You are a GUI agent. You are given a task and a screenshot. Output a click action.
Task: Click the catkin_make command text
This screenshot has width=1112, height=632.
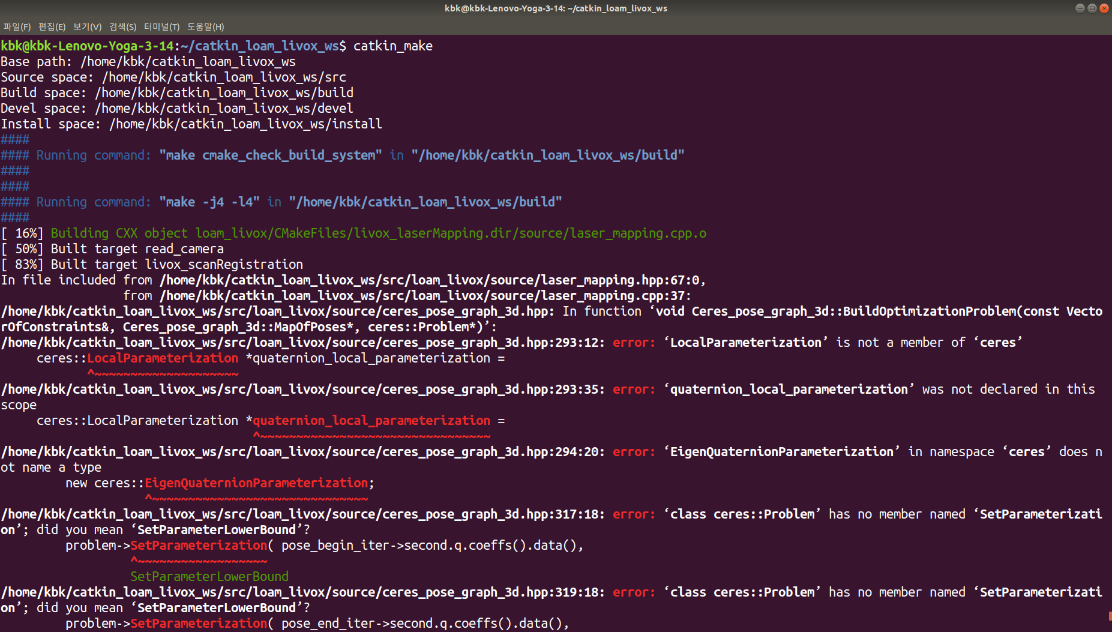(x=392, y=46)
